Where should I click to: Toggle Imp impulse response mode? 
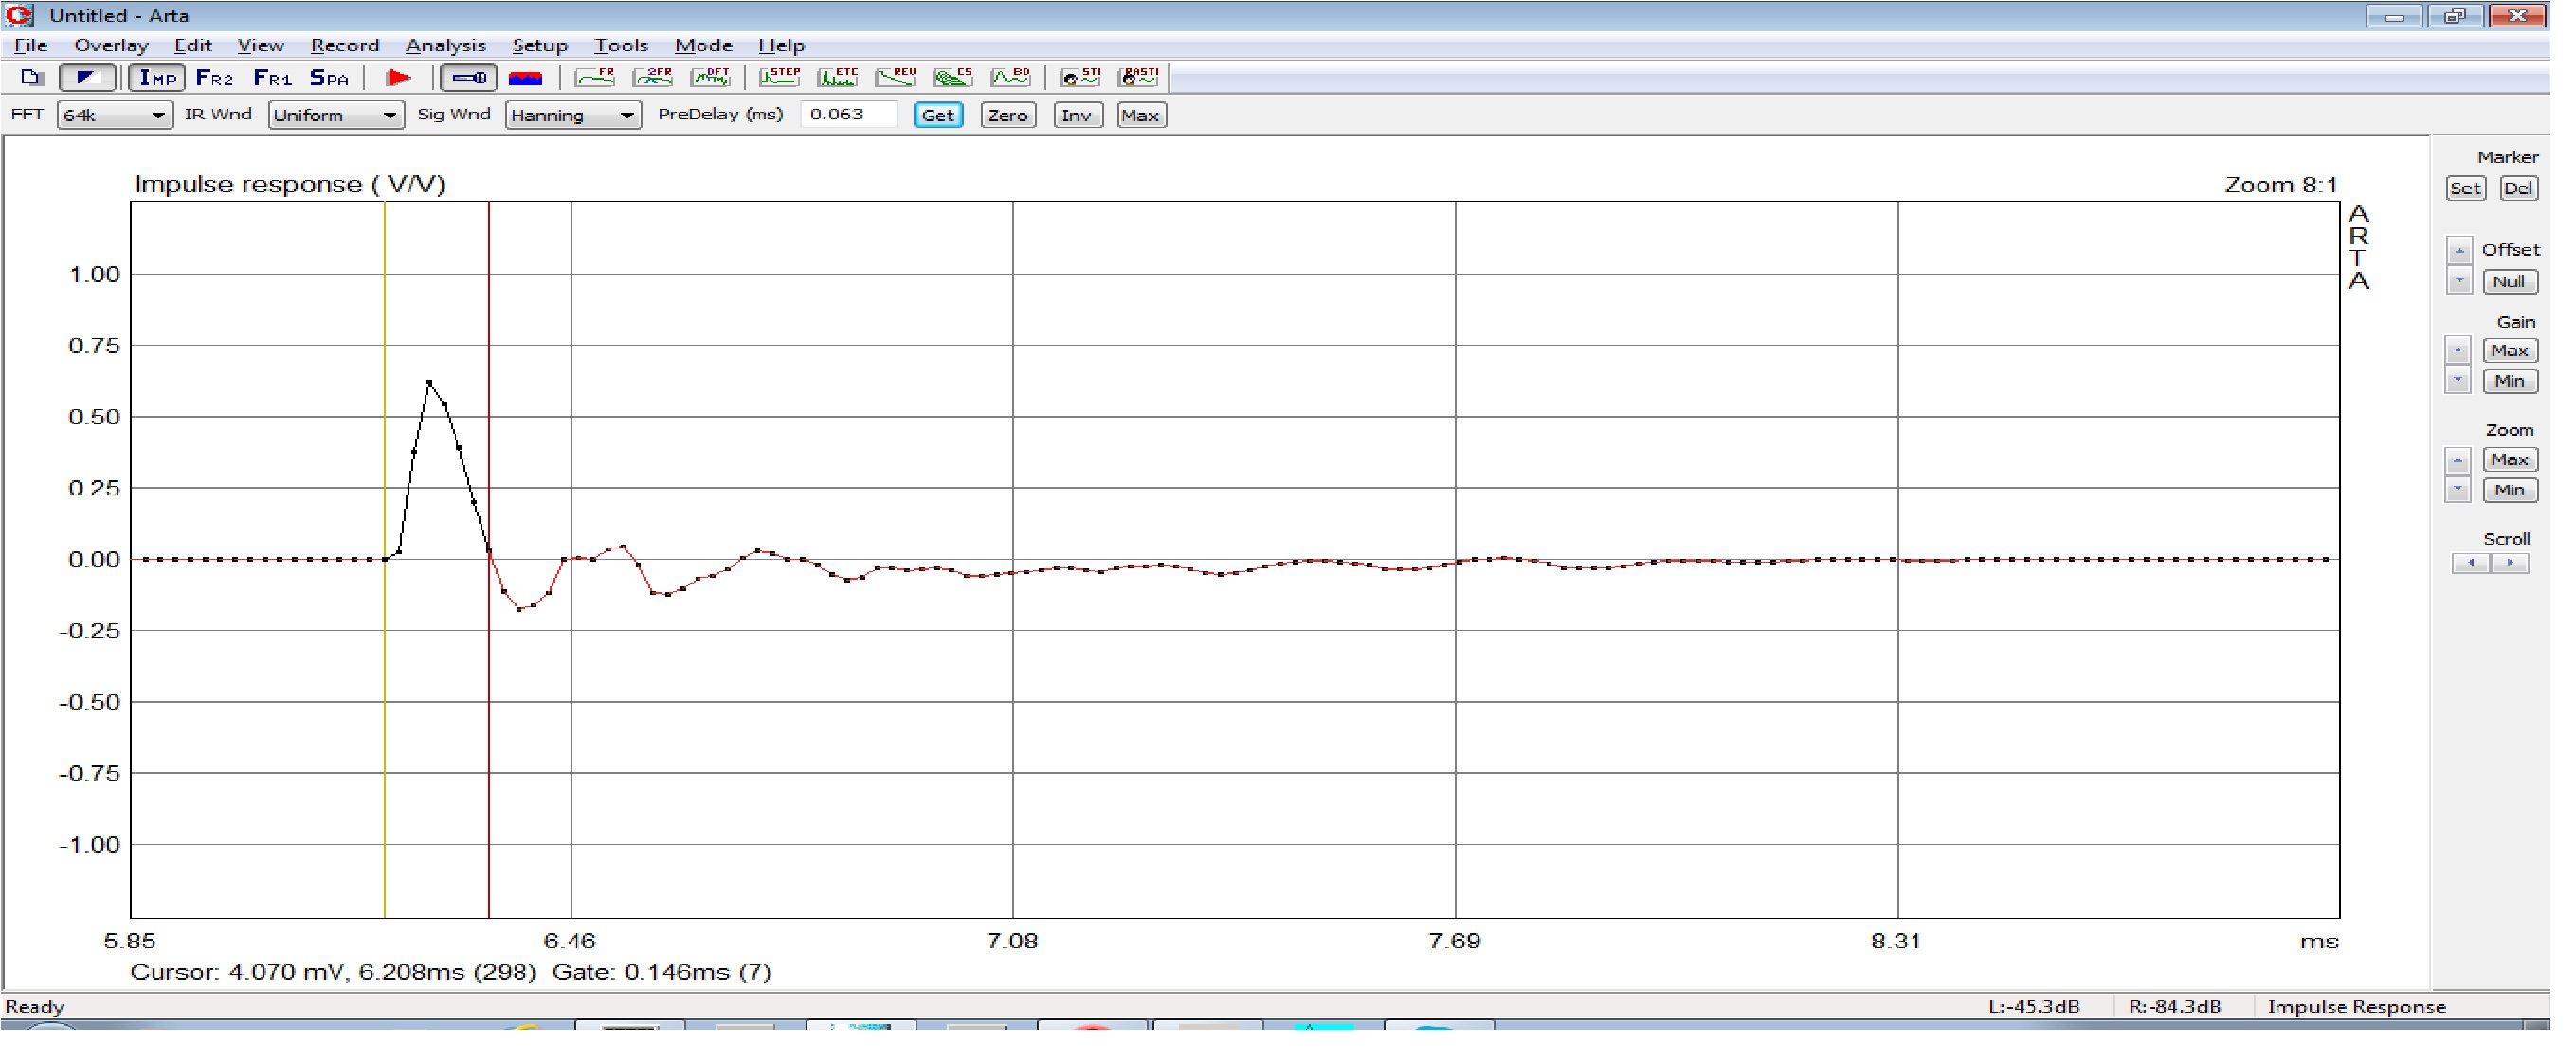(158, 78)
